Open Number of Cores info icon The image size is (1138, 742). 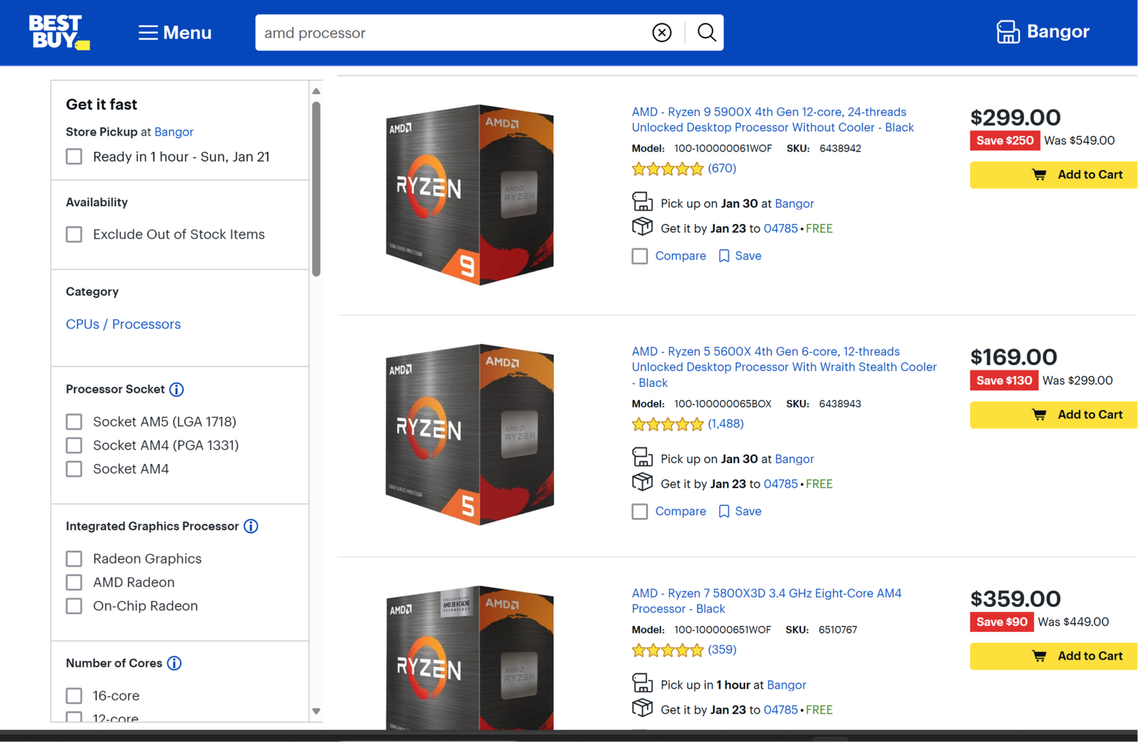coord(174,663)
